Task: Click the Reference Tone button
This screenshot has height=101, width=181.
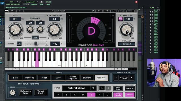Action: pyautogui.click(x=25, y=92)
